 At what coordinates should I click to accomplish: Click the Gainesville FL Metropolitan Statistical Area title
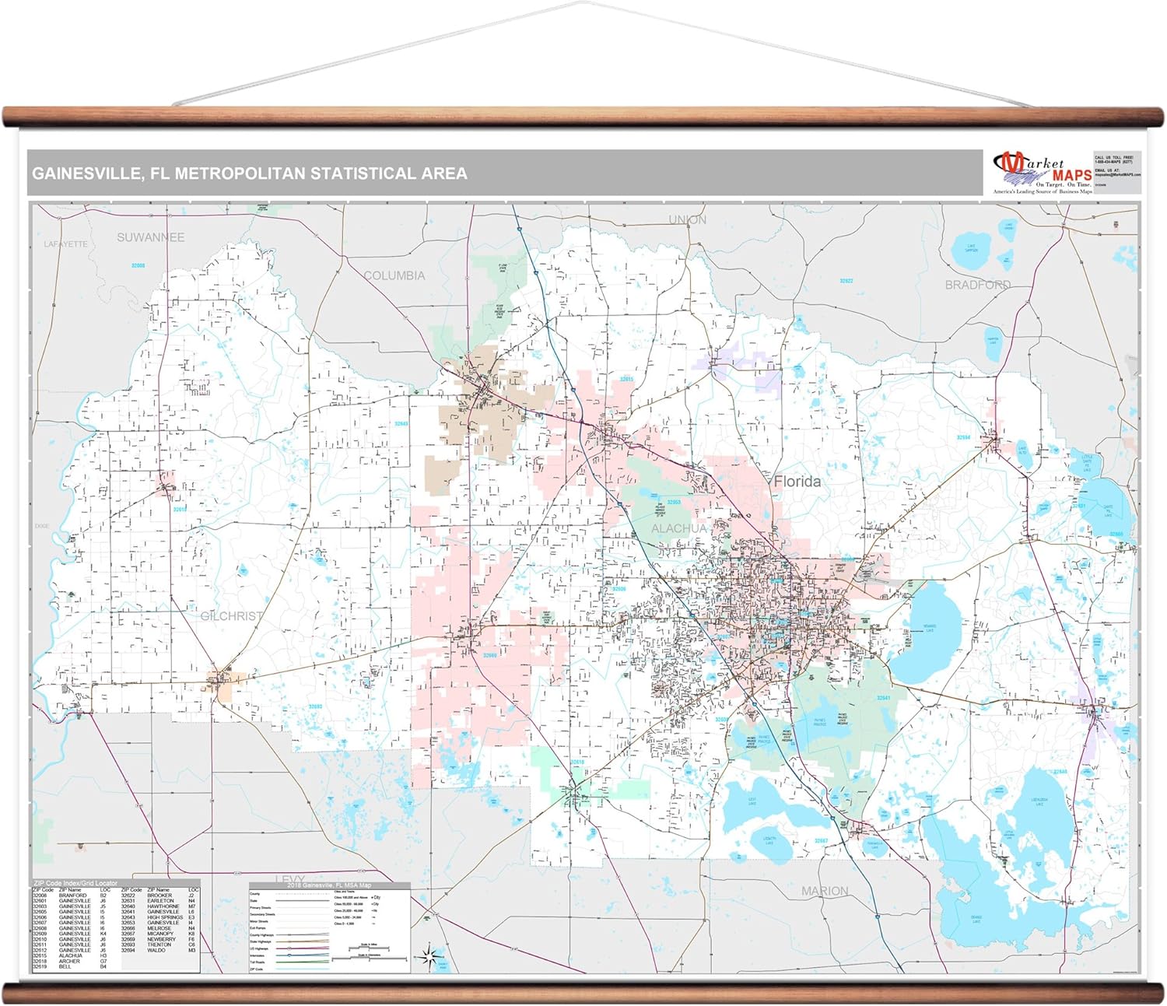point(250,174)
